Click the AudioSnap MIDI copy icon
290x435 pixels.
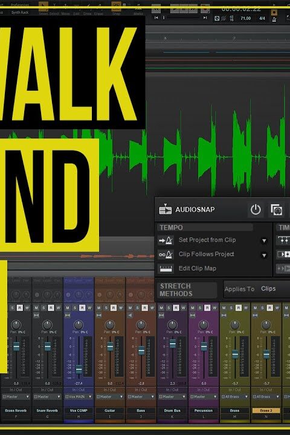coord(276,210)
